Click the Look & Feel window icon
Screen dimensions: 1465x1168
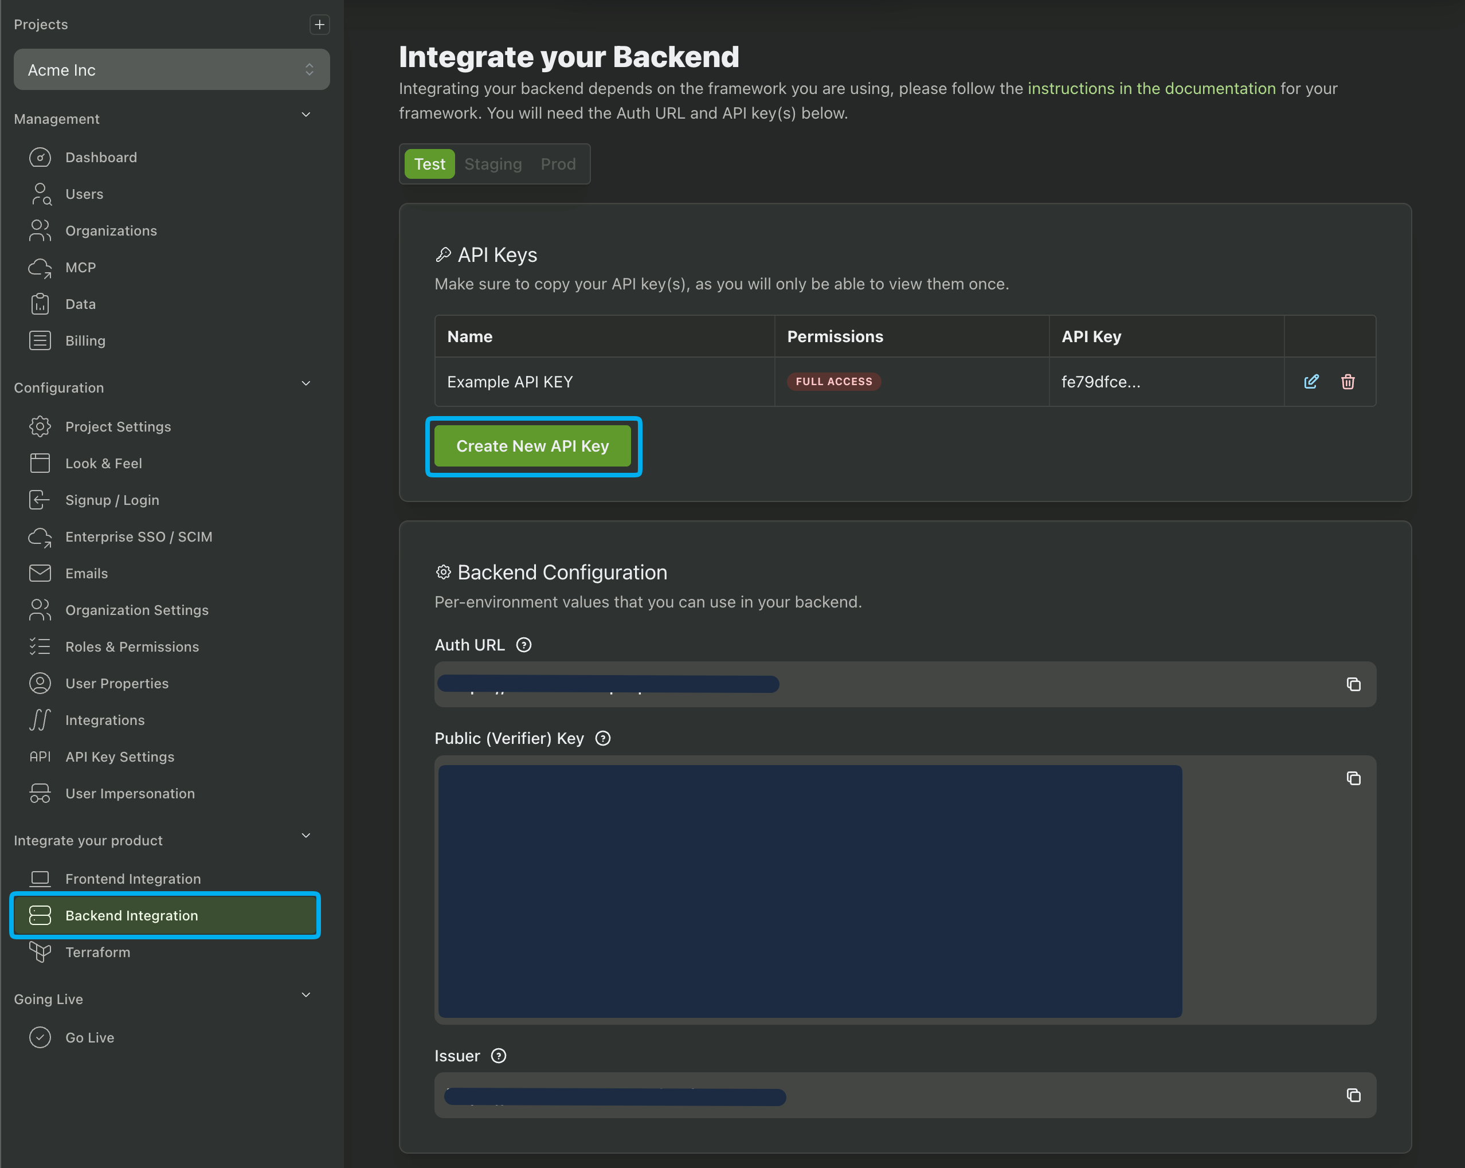40,464
